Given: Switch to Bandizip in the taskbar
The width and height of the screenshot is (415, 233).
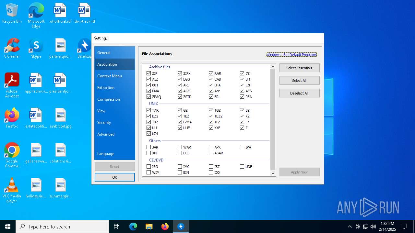Looking at the screenshot, I should (x=181, y=227).
